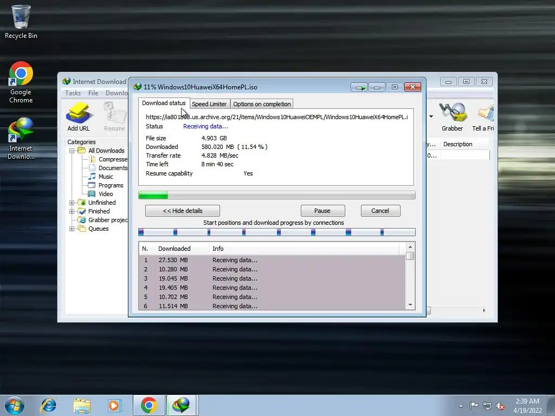This screenshot has width=555, height=416.
Task: Switch to the Download status tab
Action: tap(164, 103)
